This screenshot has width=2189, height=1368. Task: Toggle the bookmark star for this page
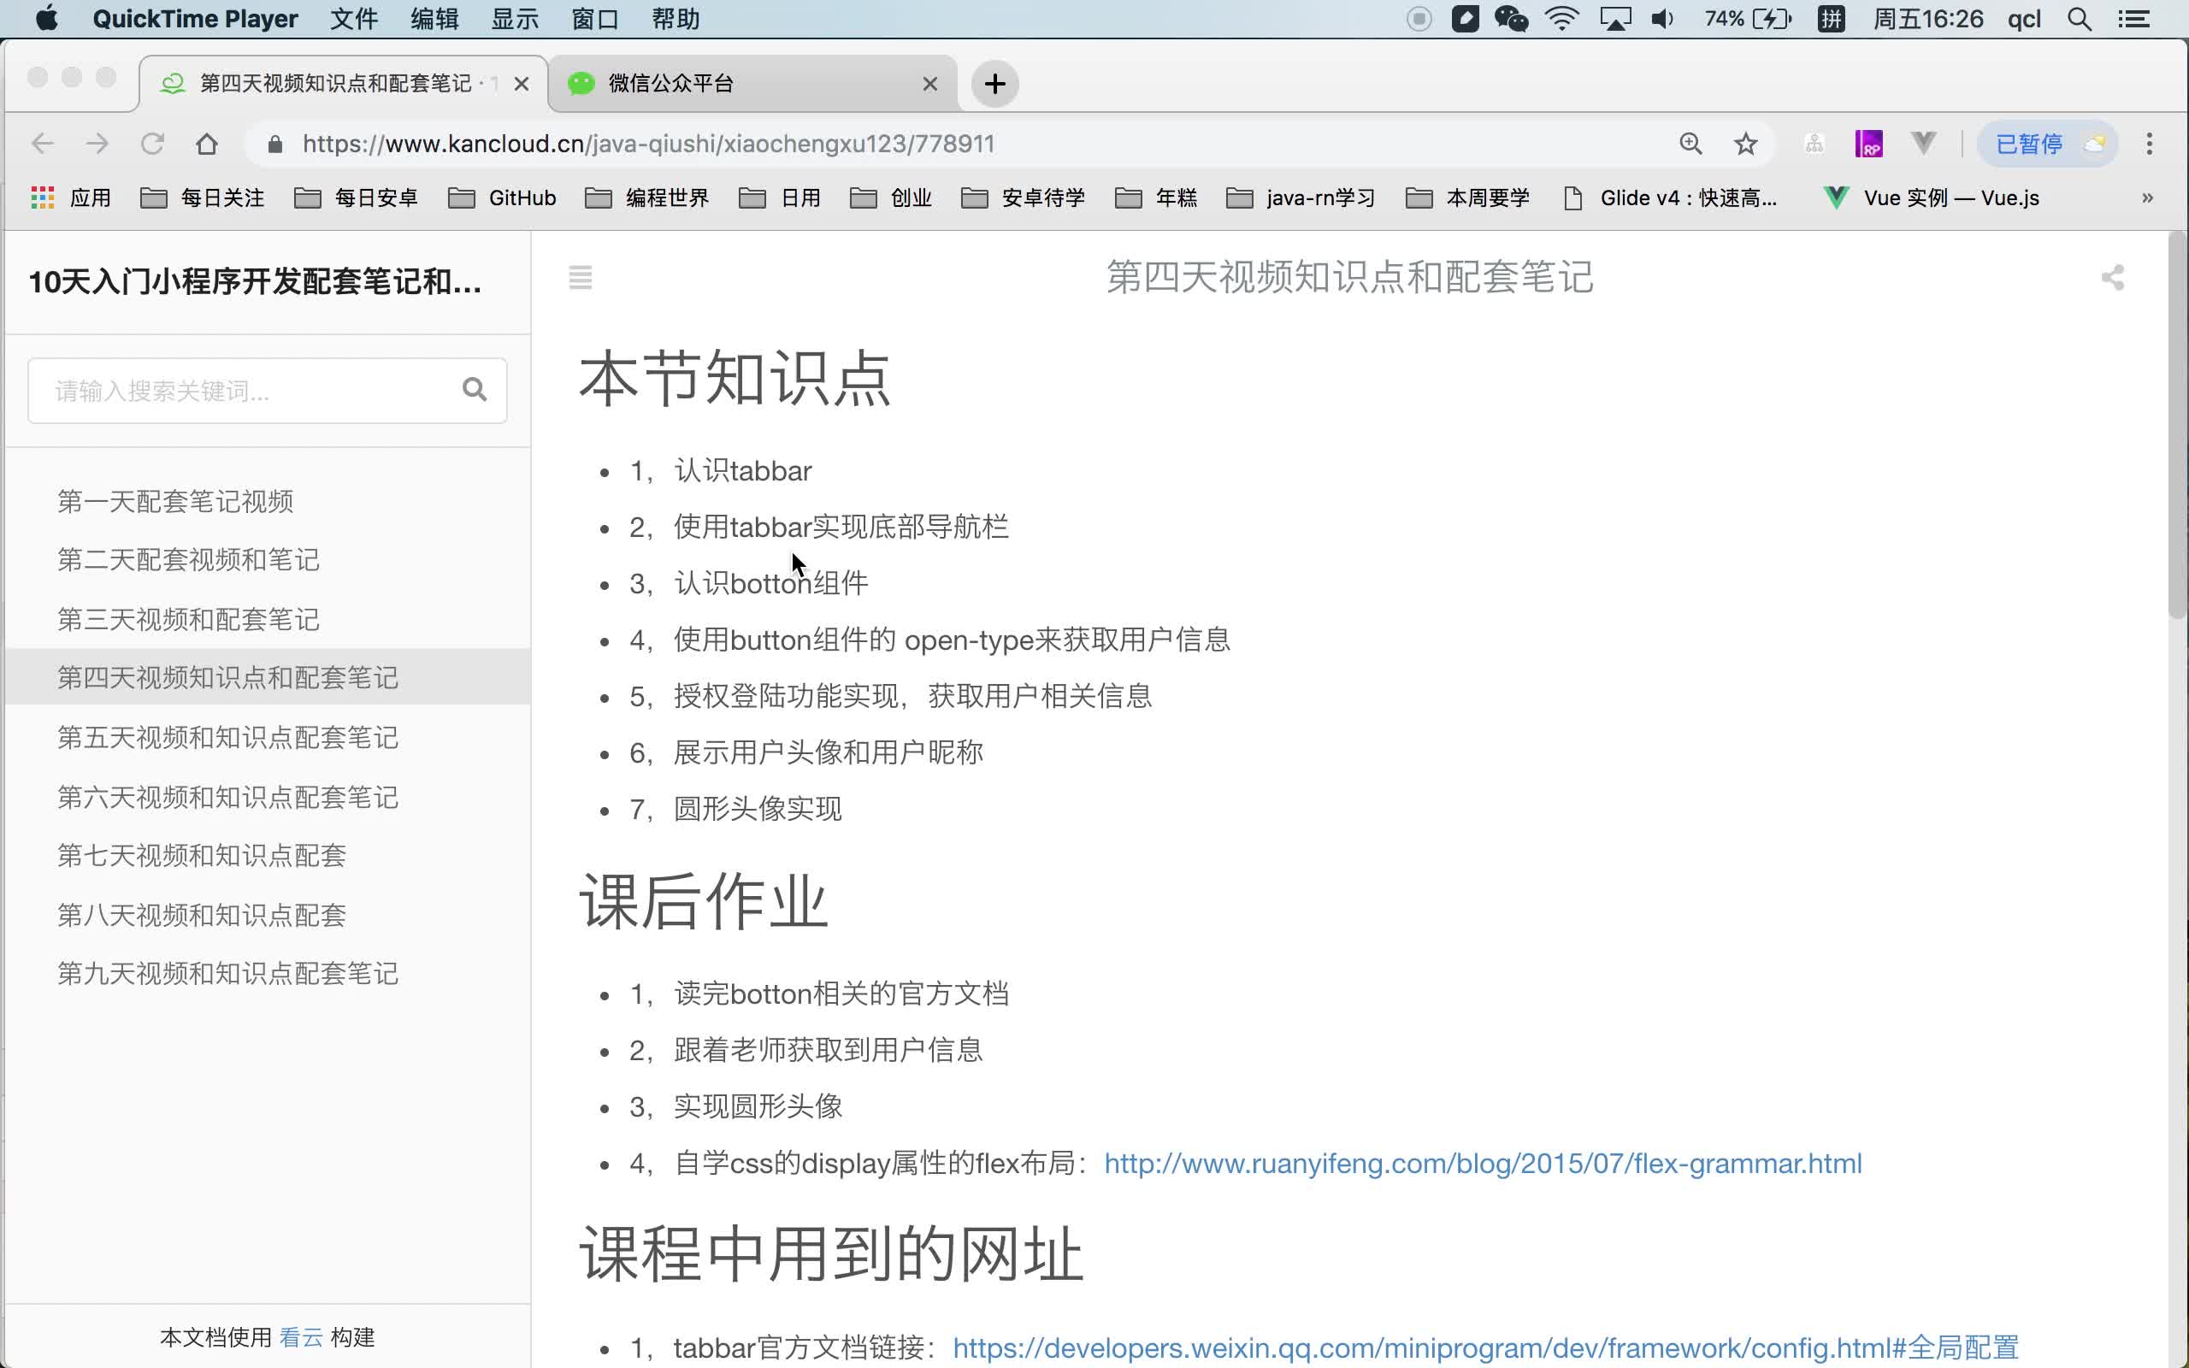pos(1745,143)
